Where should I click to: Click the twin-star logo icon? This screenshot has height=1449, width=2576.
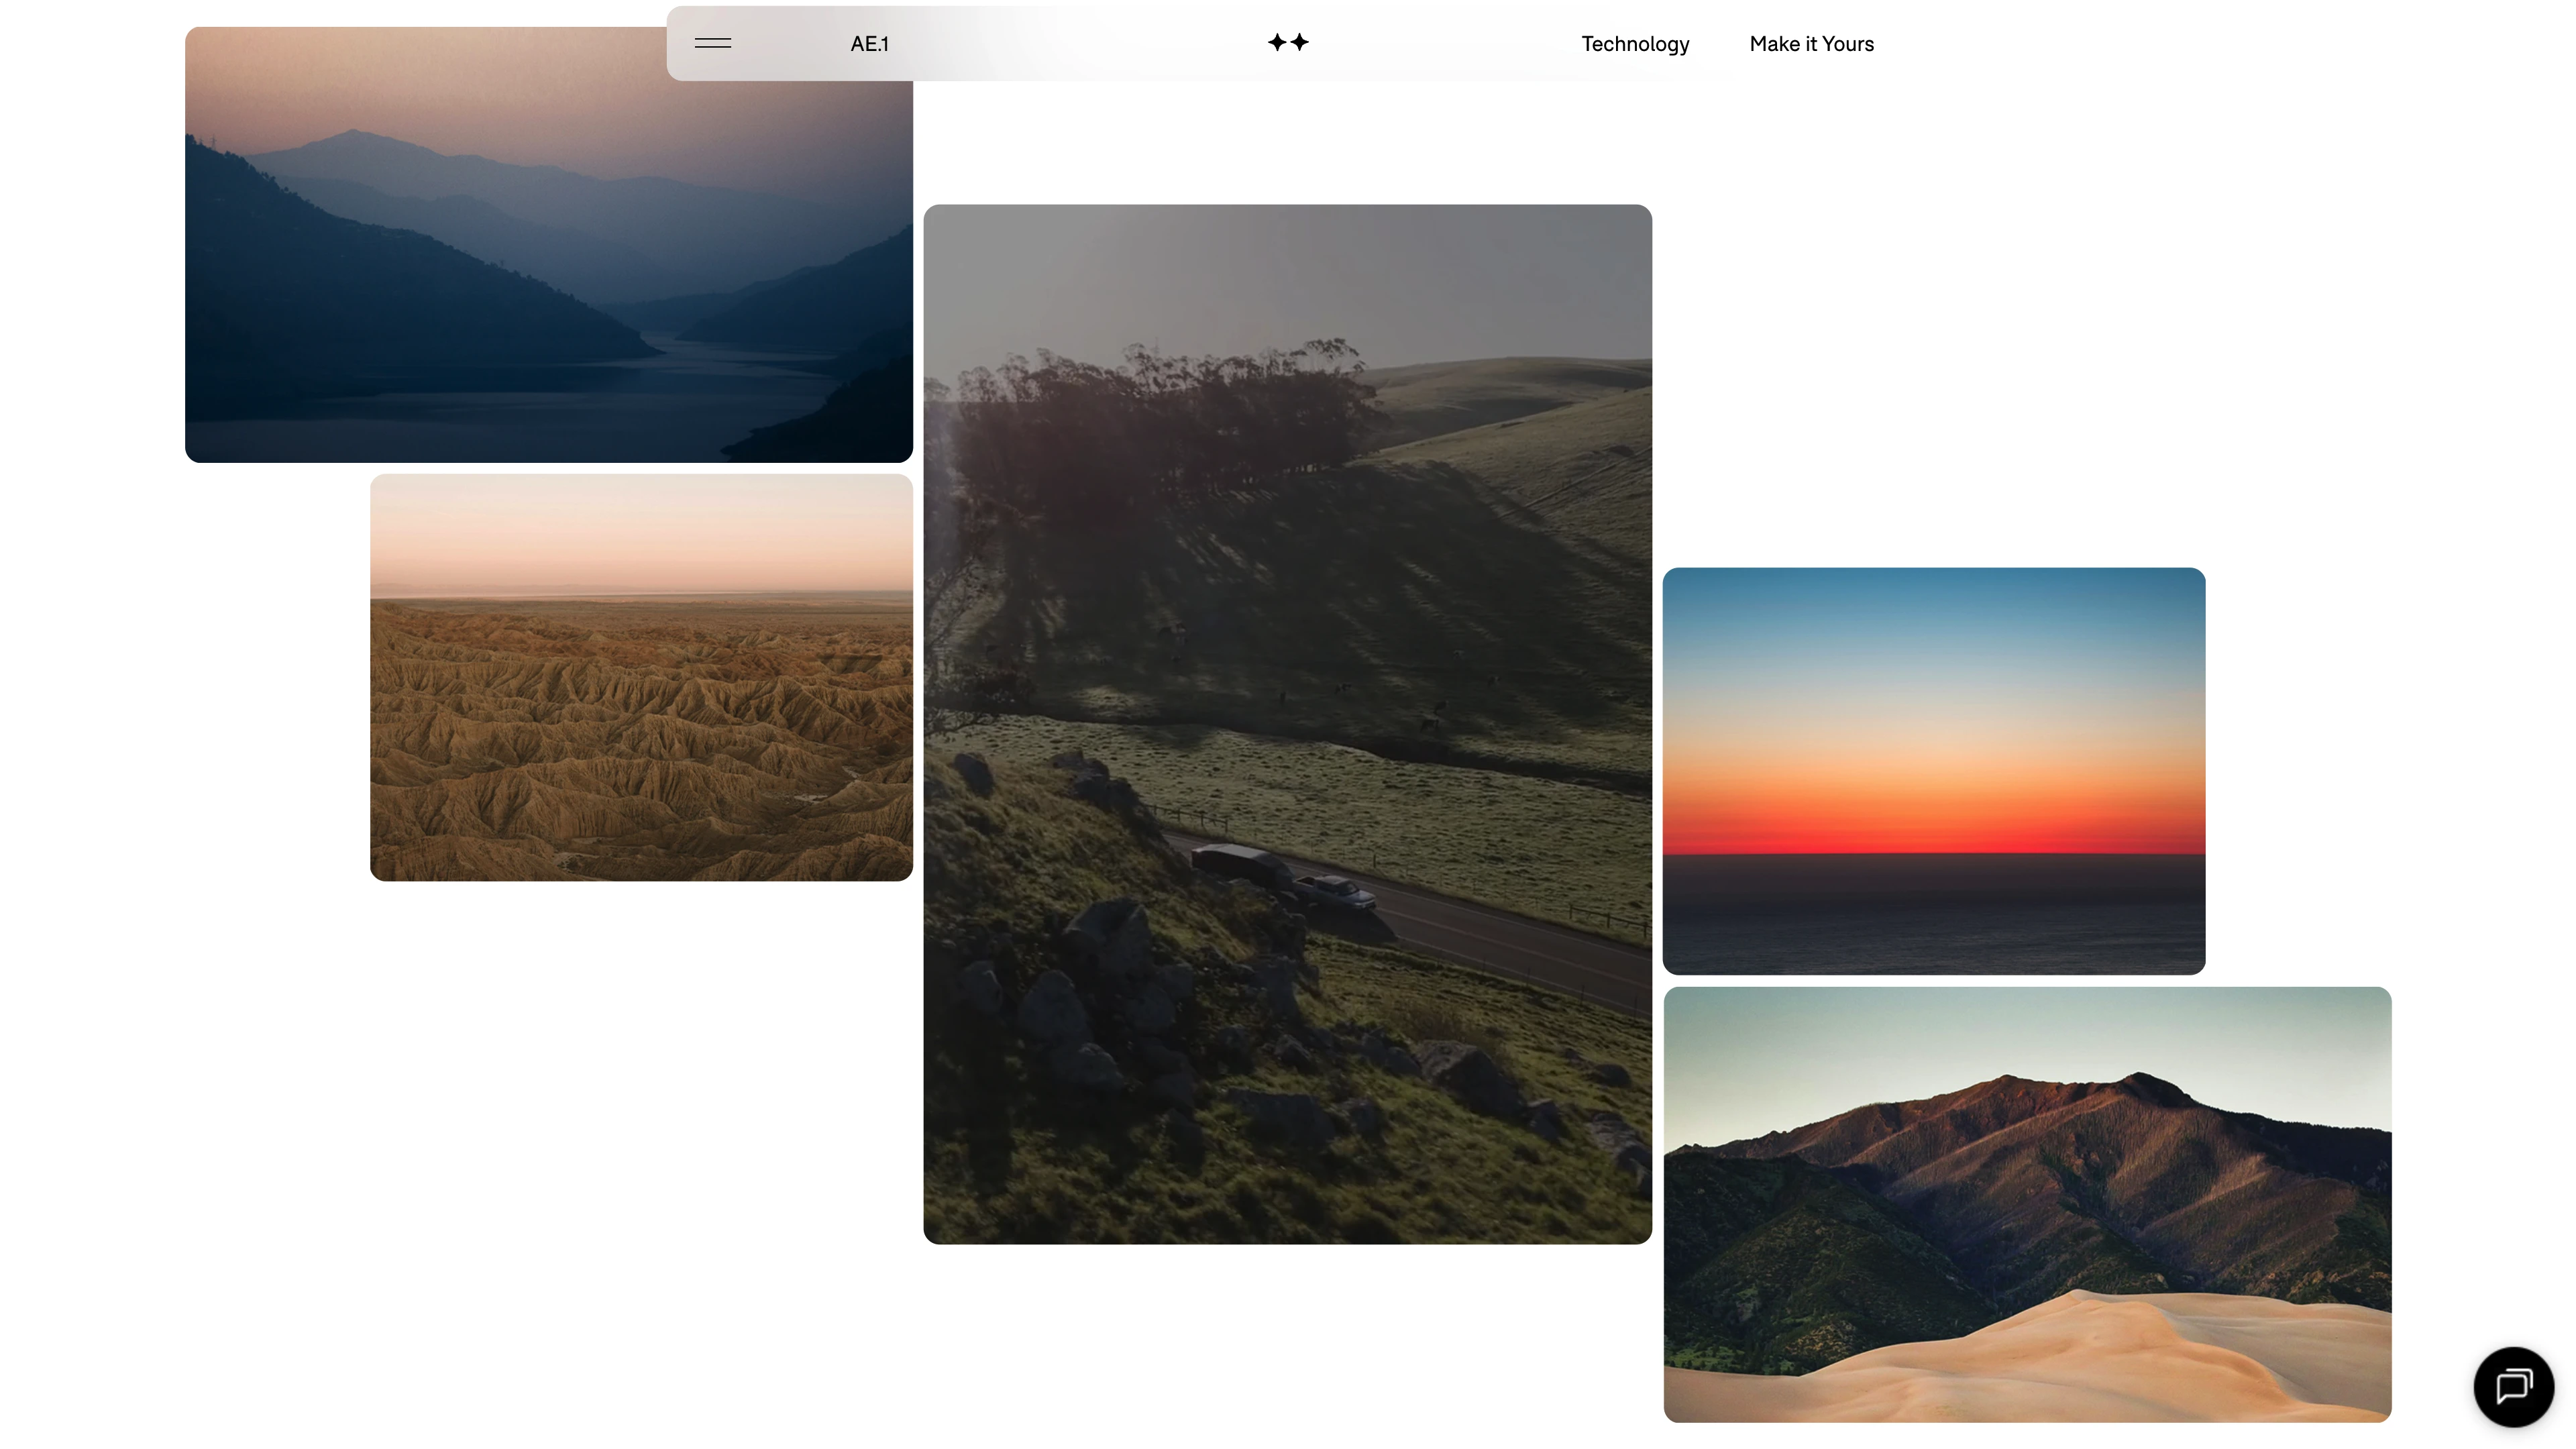click(1288, 42)
